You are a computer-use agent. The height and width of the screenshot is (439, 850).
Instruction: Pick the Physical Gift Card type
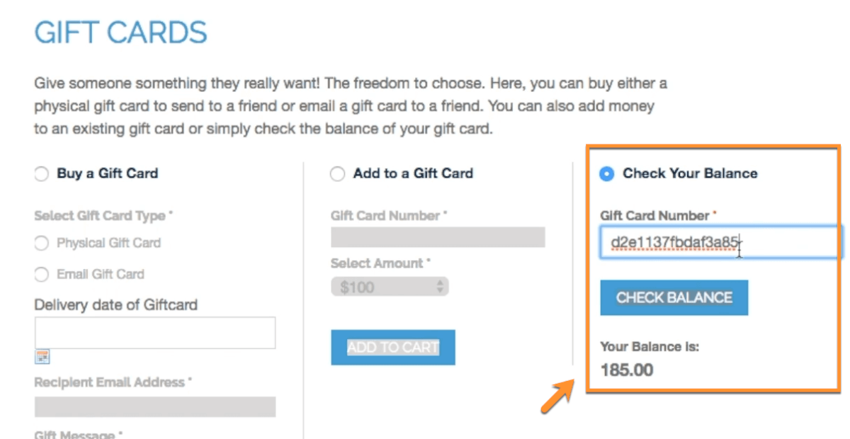point(42,243)
